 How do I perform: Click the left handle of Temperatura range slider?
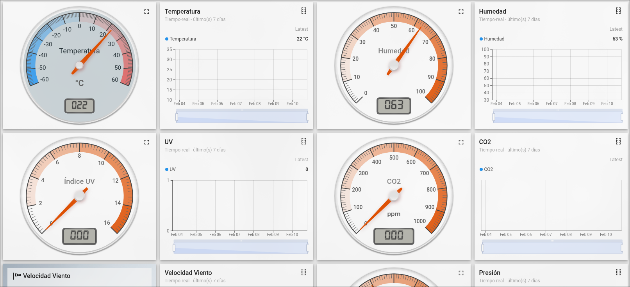coord(177,117)
